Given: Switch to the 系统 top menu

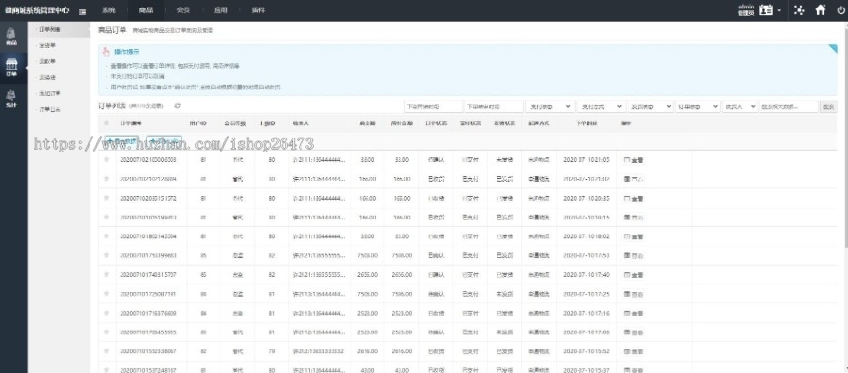Looking at the screenshot, I should tap(108, 10).
